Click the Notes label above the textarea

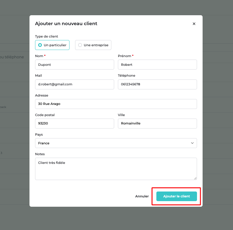[x=40, y=154]
